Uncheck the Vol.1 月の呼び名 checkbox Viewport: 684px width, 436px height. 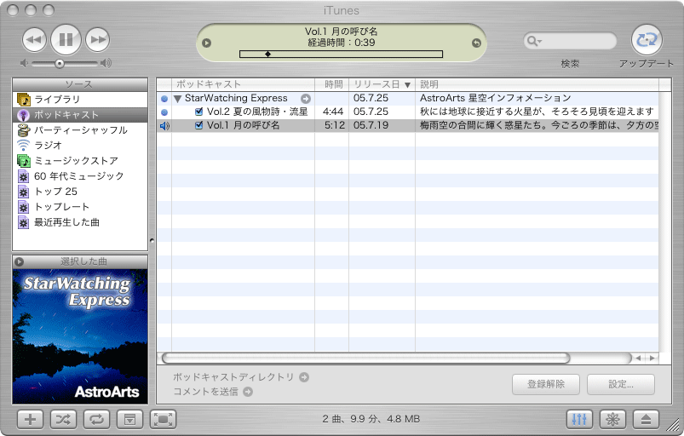199,125
